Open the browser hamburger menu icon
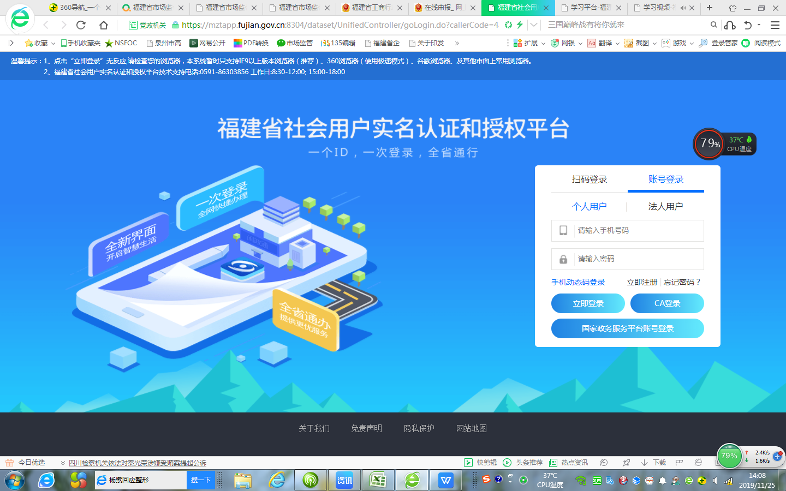 coord(775,25)
